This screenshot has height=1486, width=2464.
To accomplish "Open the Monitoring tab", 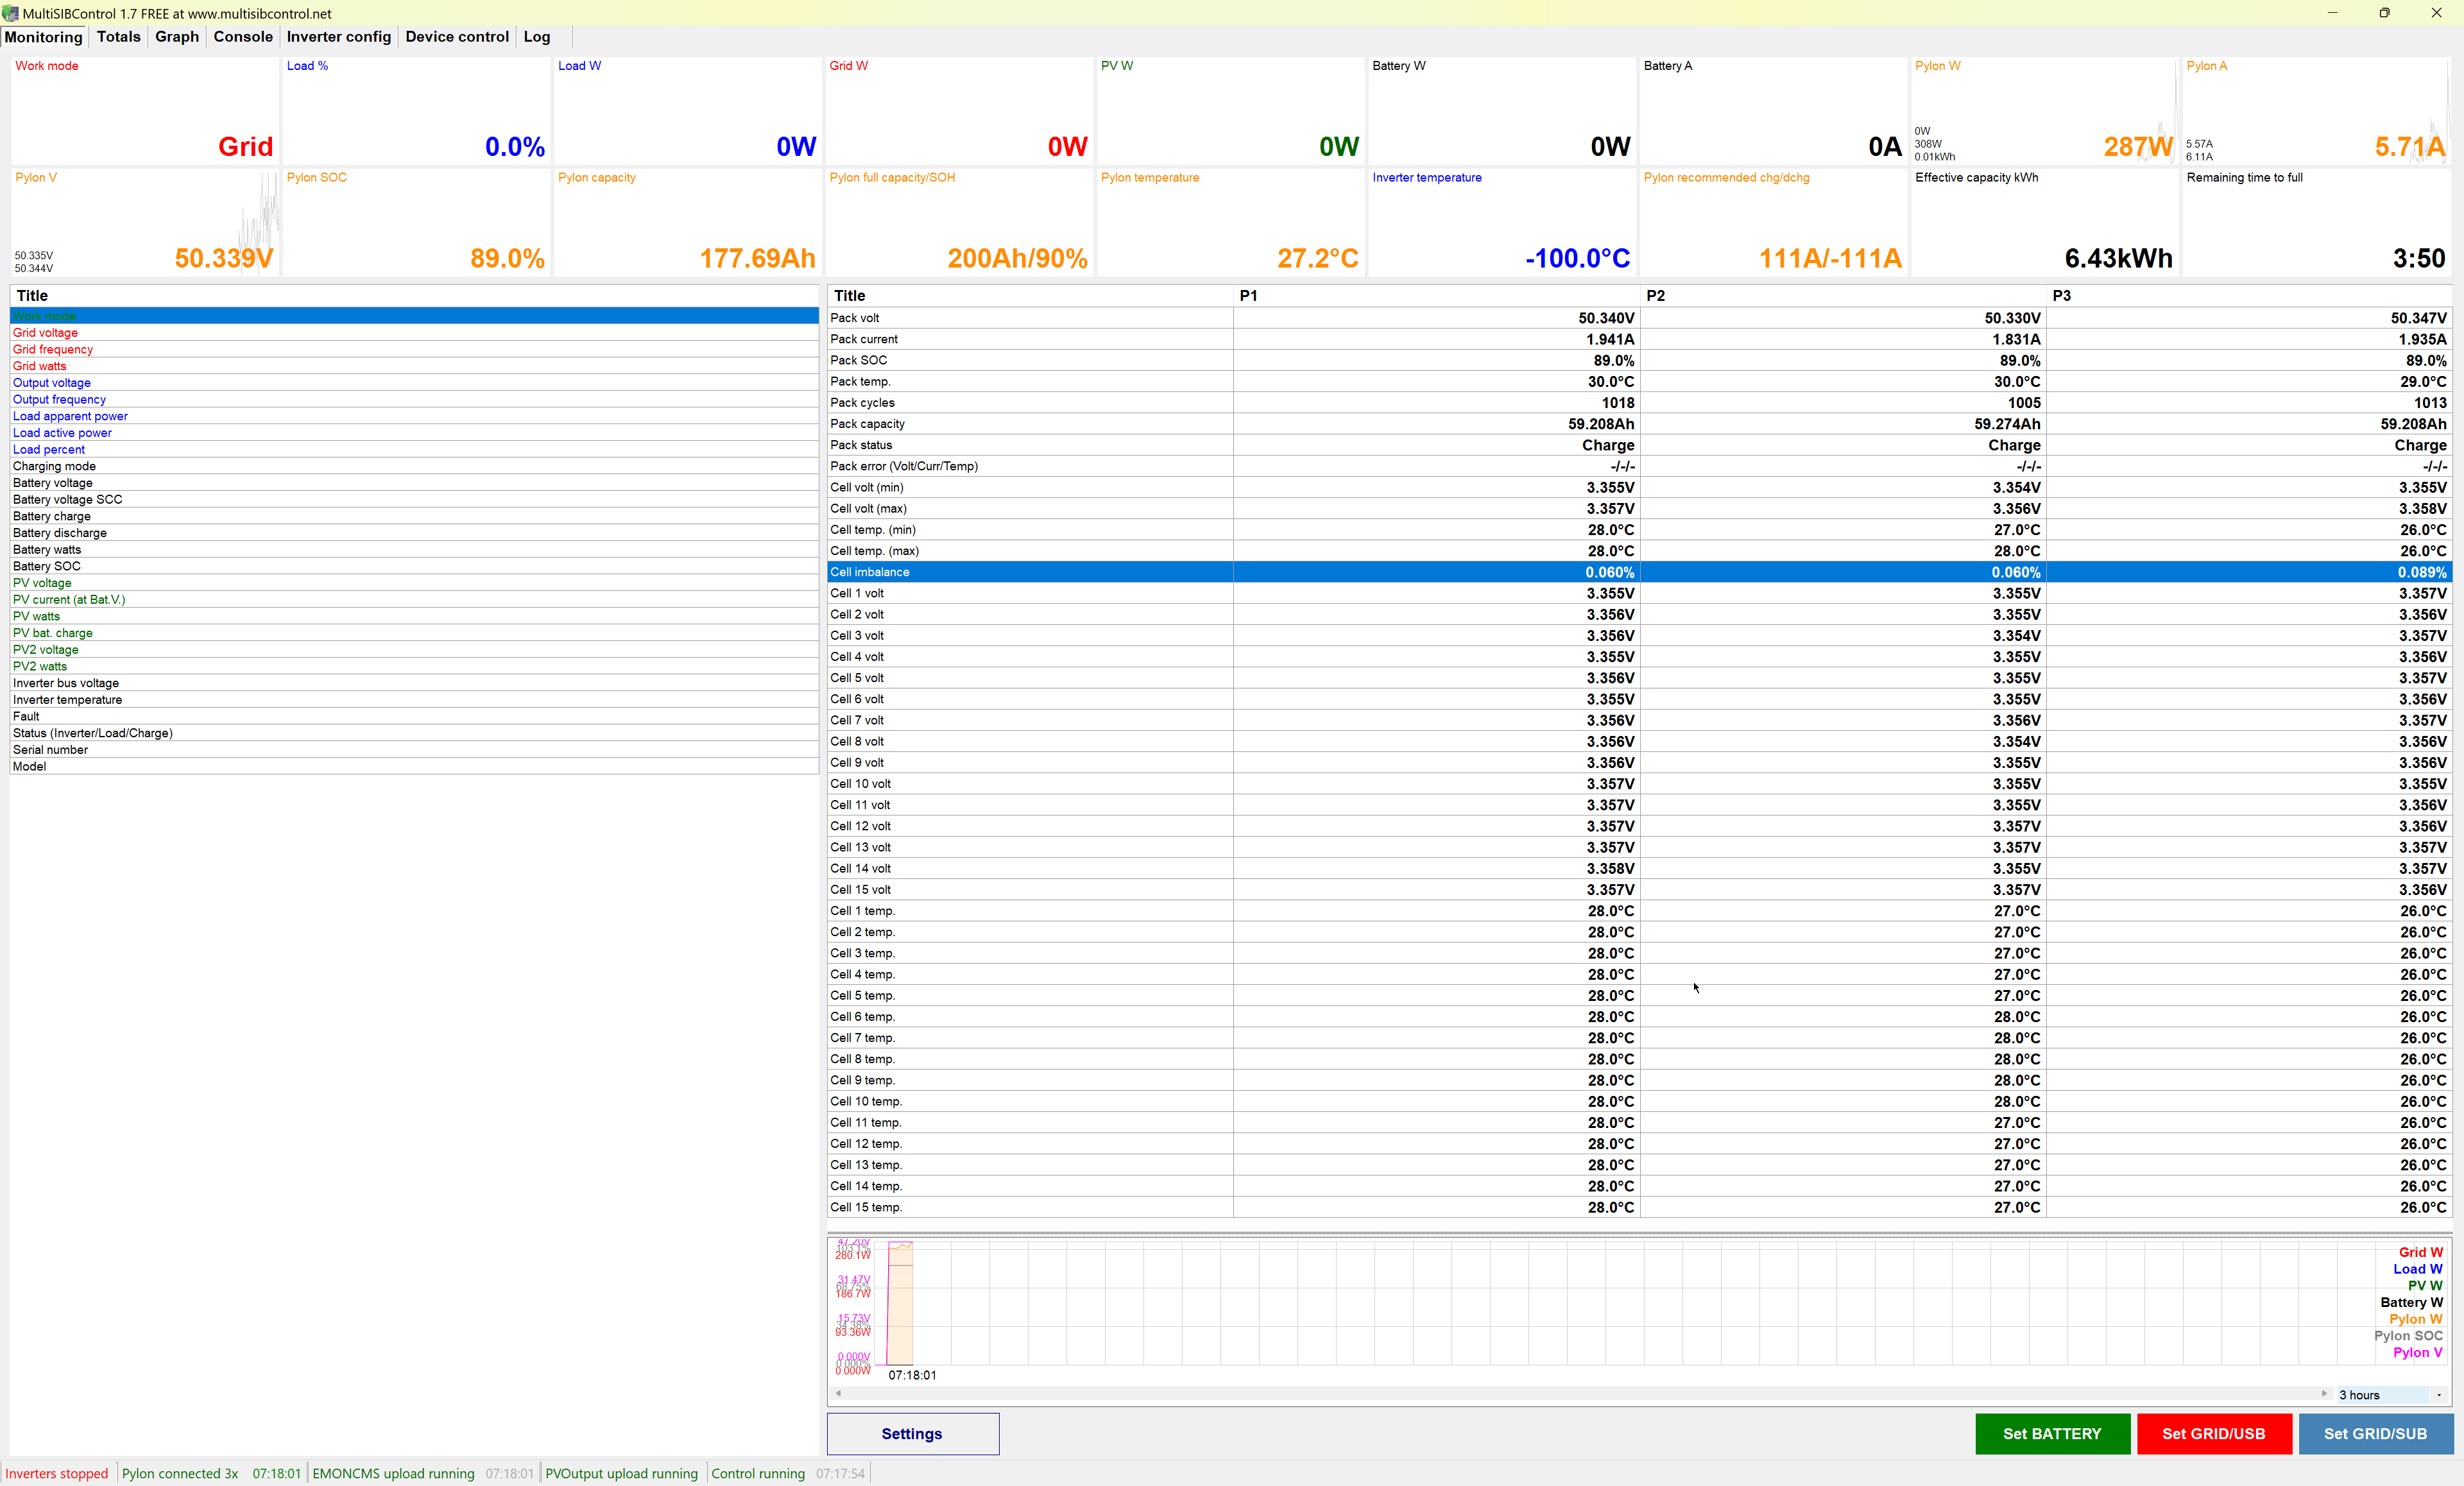I will [44, 37].
